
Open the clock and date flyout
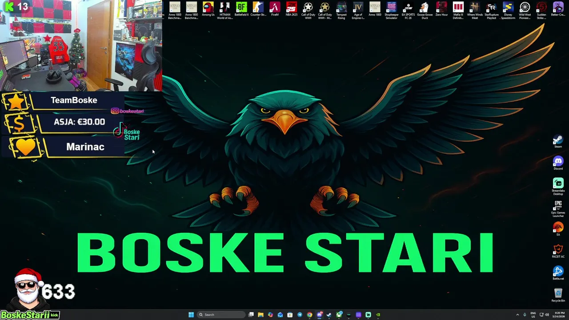point(559,315)
